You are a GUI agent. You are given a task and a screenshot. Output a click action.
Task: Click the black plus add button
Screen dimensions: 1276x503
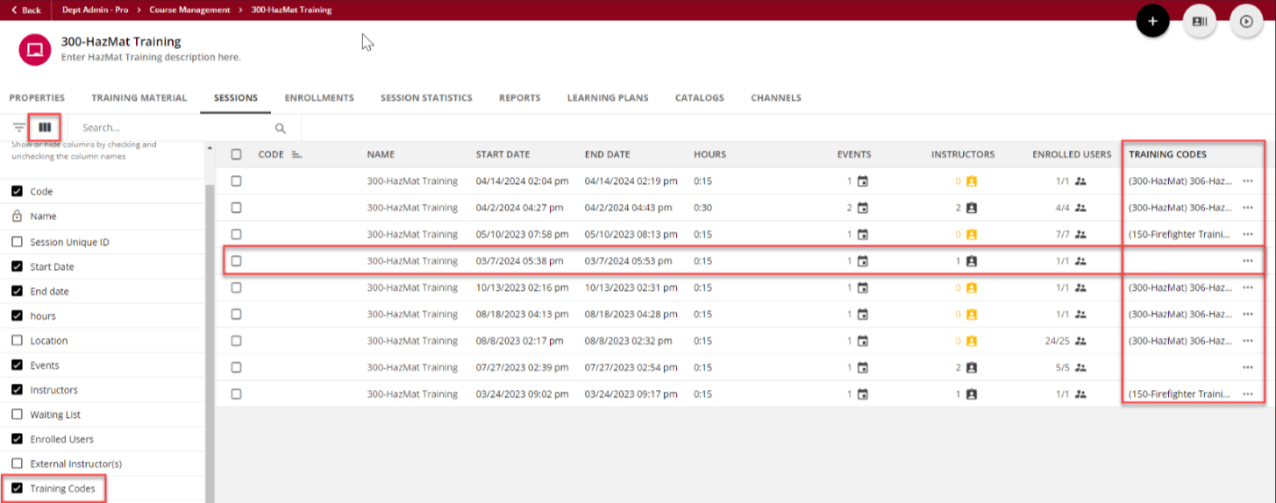(x=1152, y=21)
